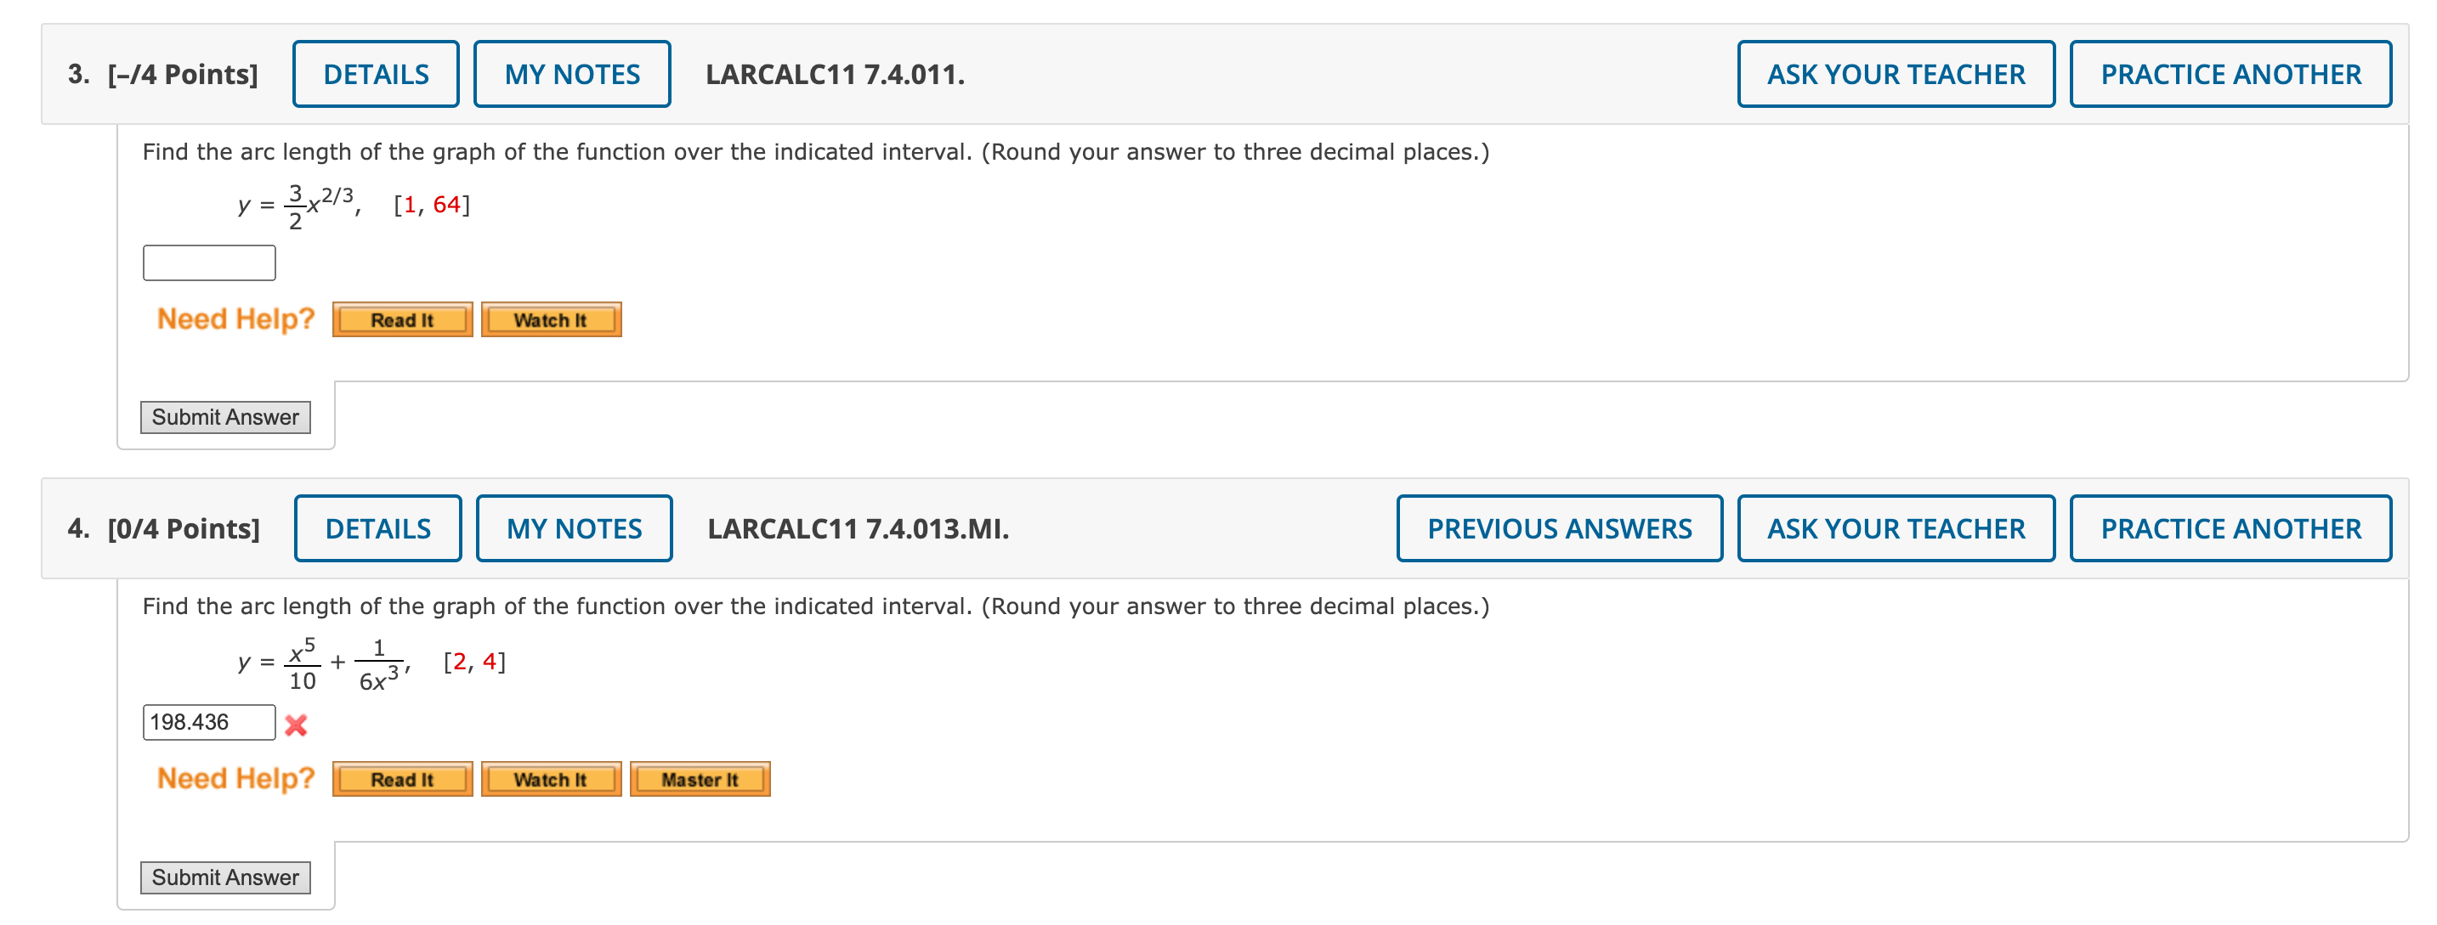Screen dimensions: 2437x925
Task: Submit Answer for problem 4
Action: click(x=225, y=877)
